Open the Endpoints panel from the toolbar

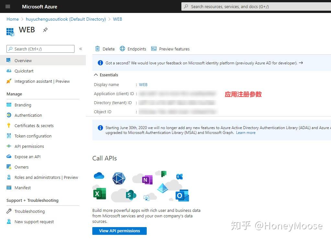tap(133, 49)
